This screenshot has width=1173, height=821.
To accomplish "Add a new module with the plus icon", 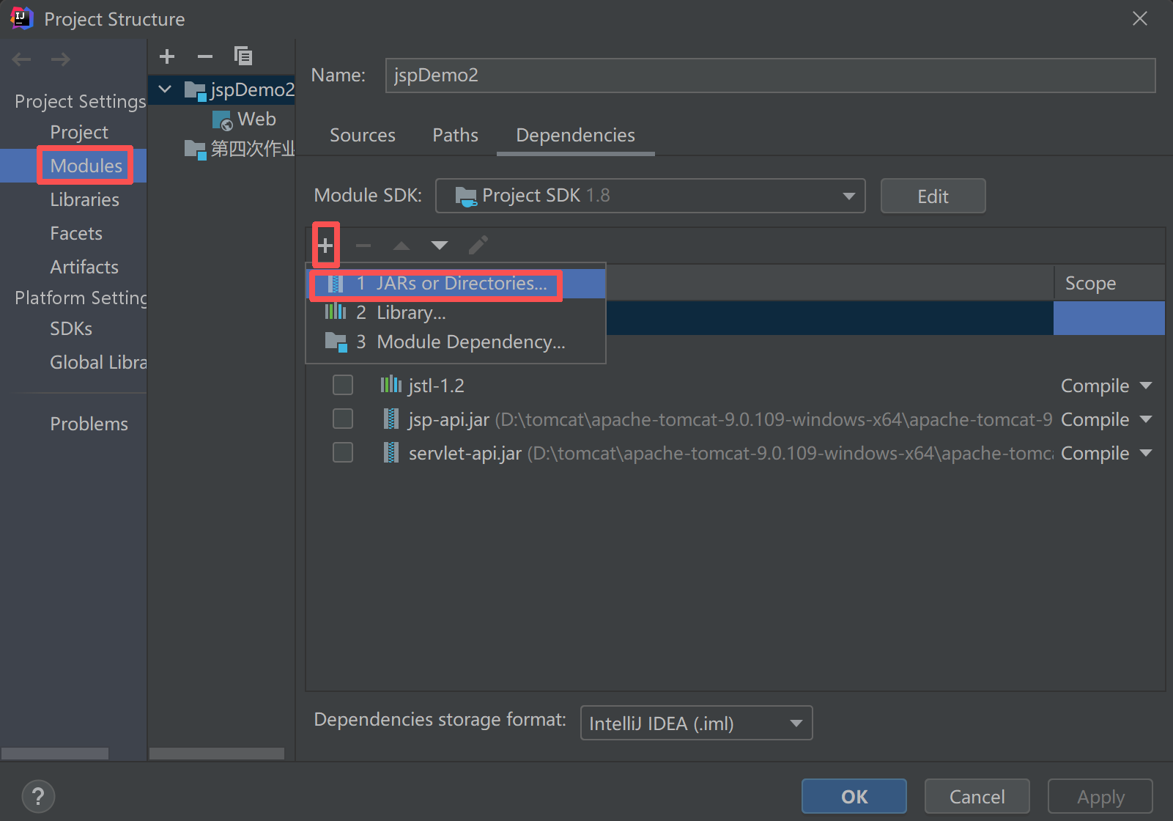I will coord(167,56).
